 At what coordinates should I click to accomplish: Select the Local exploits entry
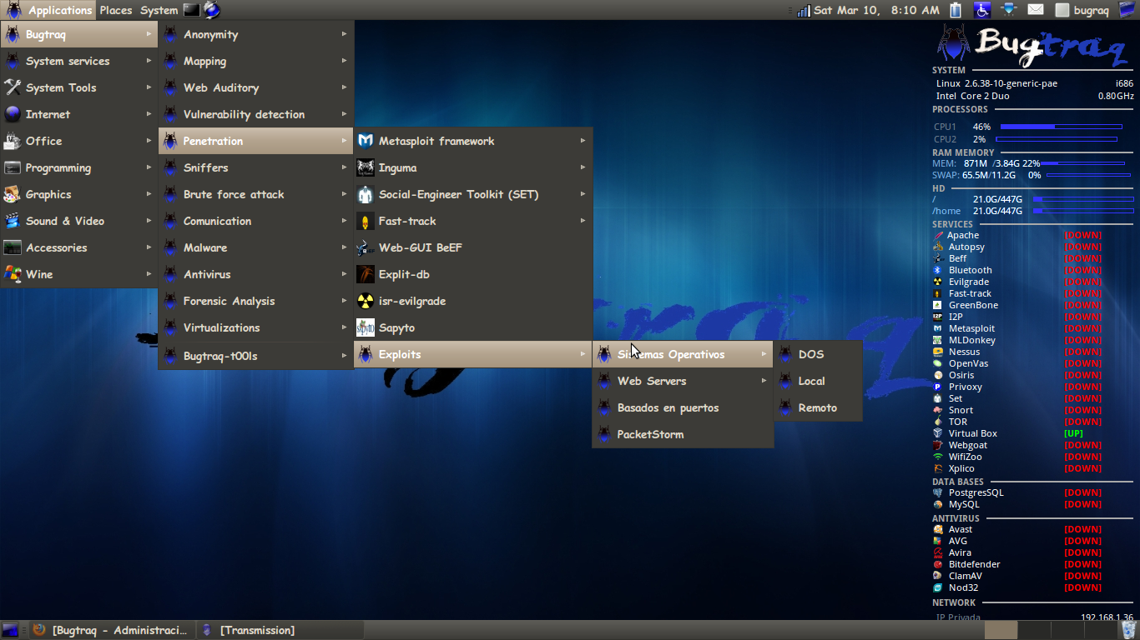[818, 381]
